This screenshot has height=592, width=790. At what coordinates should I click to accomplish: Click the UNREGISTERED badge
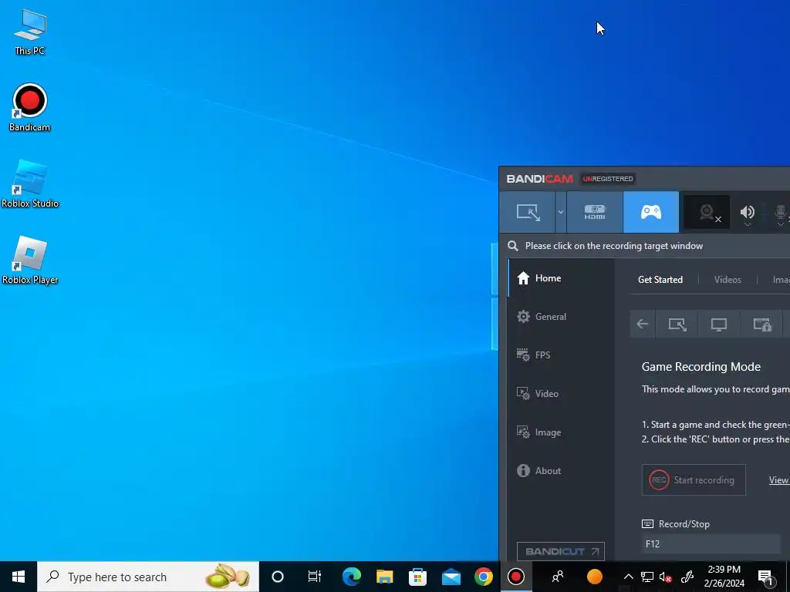click(608, 179)
